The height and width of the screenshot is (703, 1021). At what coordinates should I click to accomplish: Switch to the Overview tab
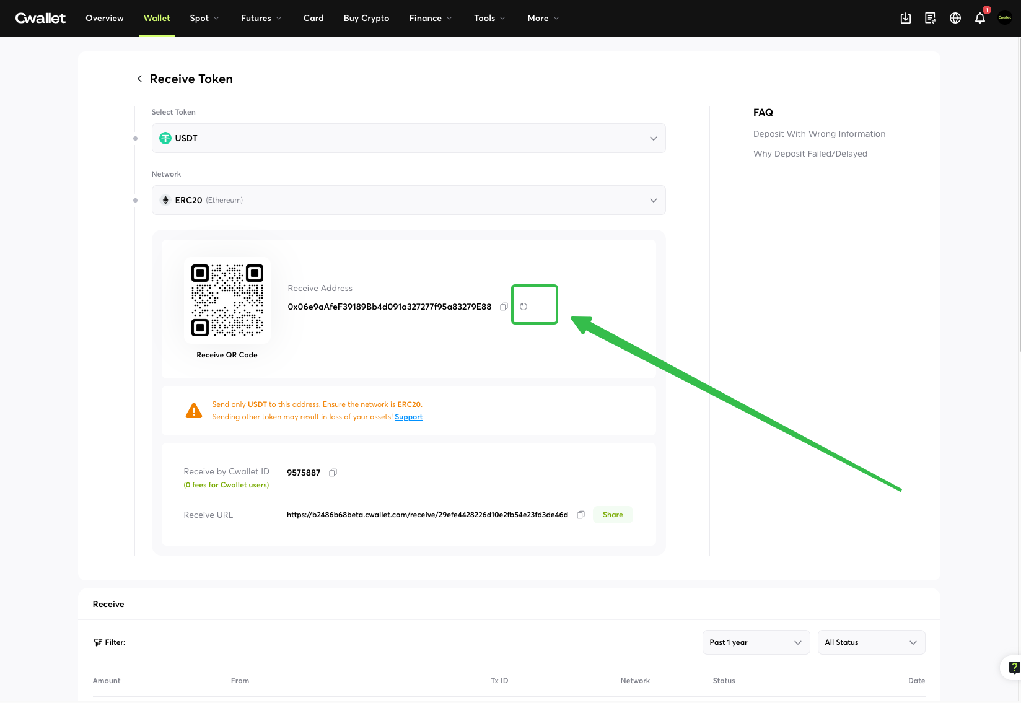(x=105, y=18)
